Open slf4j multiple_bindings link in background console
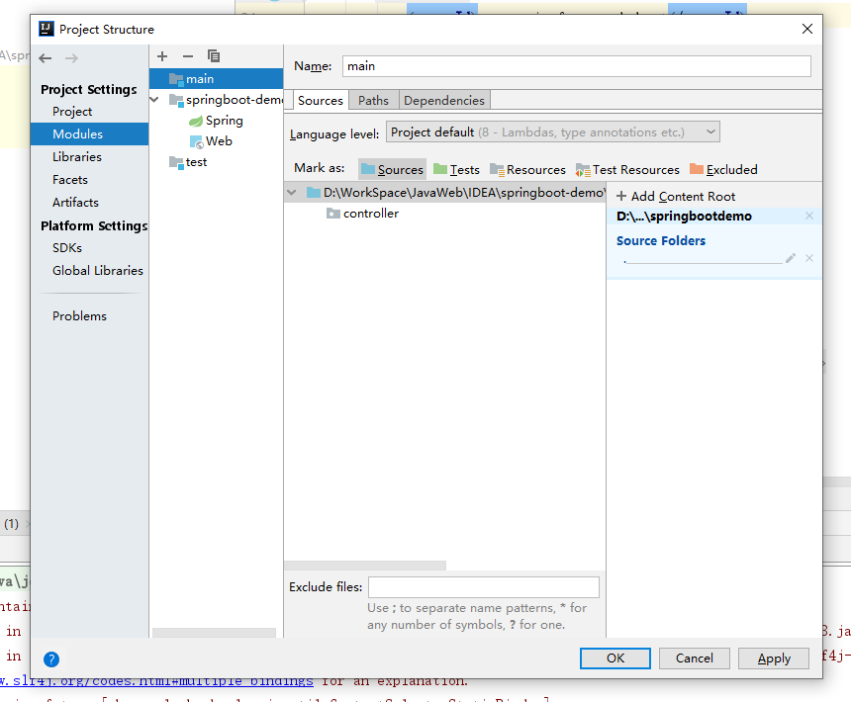Image resolution: width=851 pixels, height=702 pixels. (156, 681)
